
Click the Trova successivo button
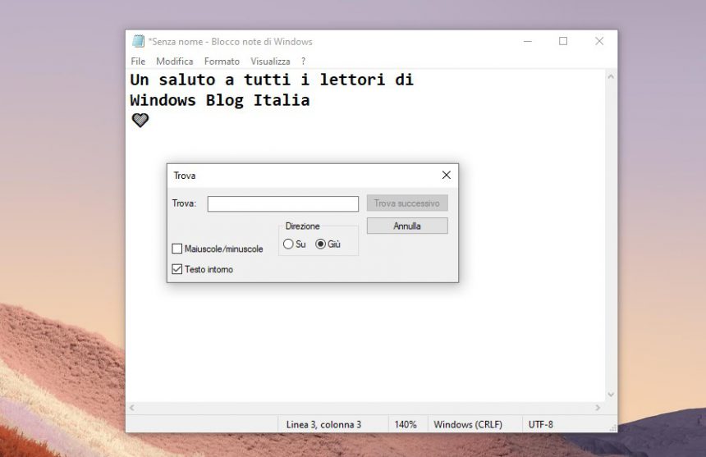(407, 203)
